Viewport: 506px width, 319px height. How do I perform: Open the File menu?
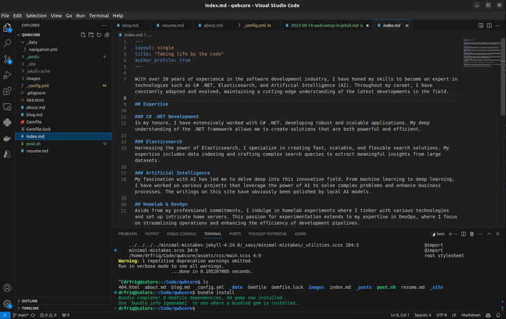(x=5, y=15)
